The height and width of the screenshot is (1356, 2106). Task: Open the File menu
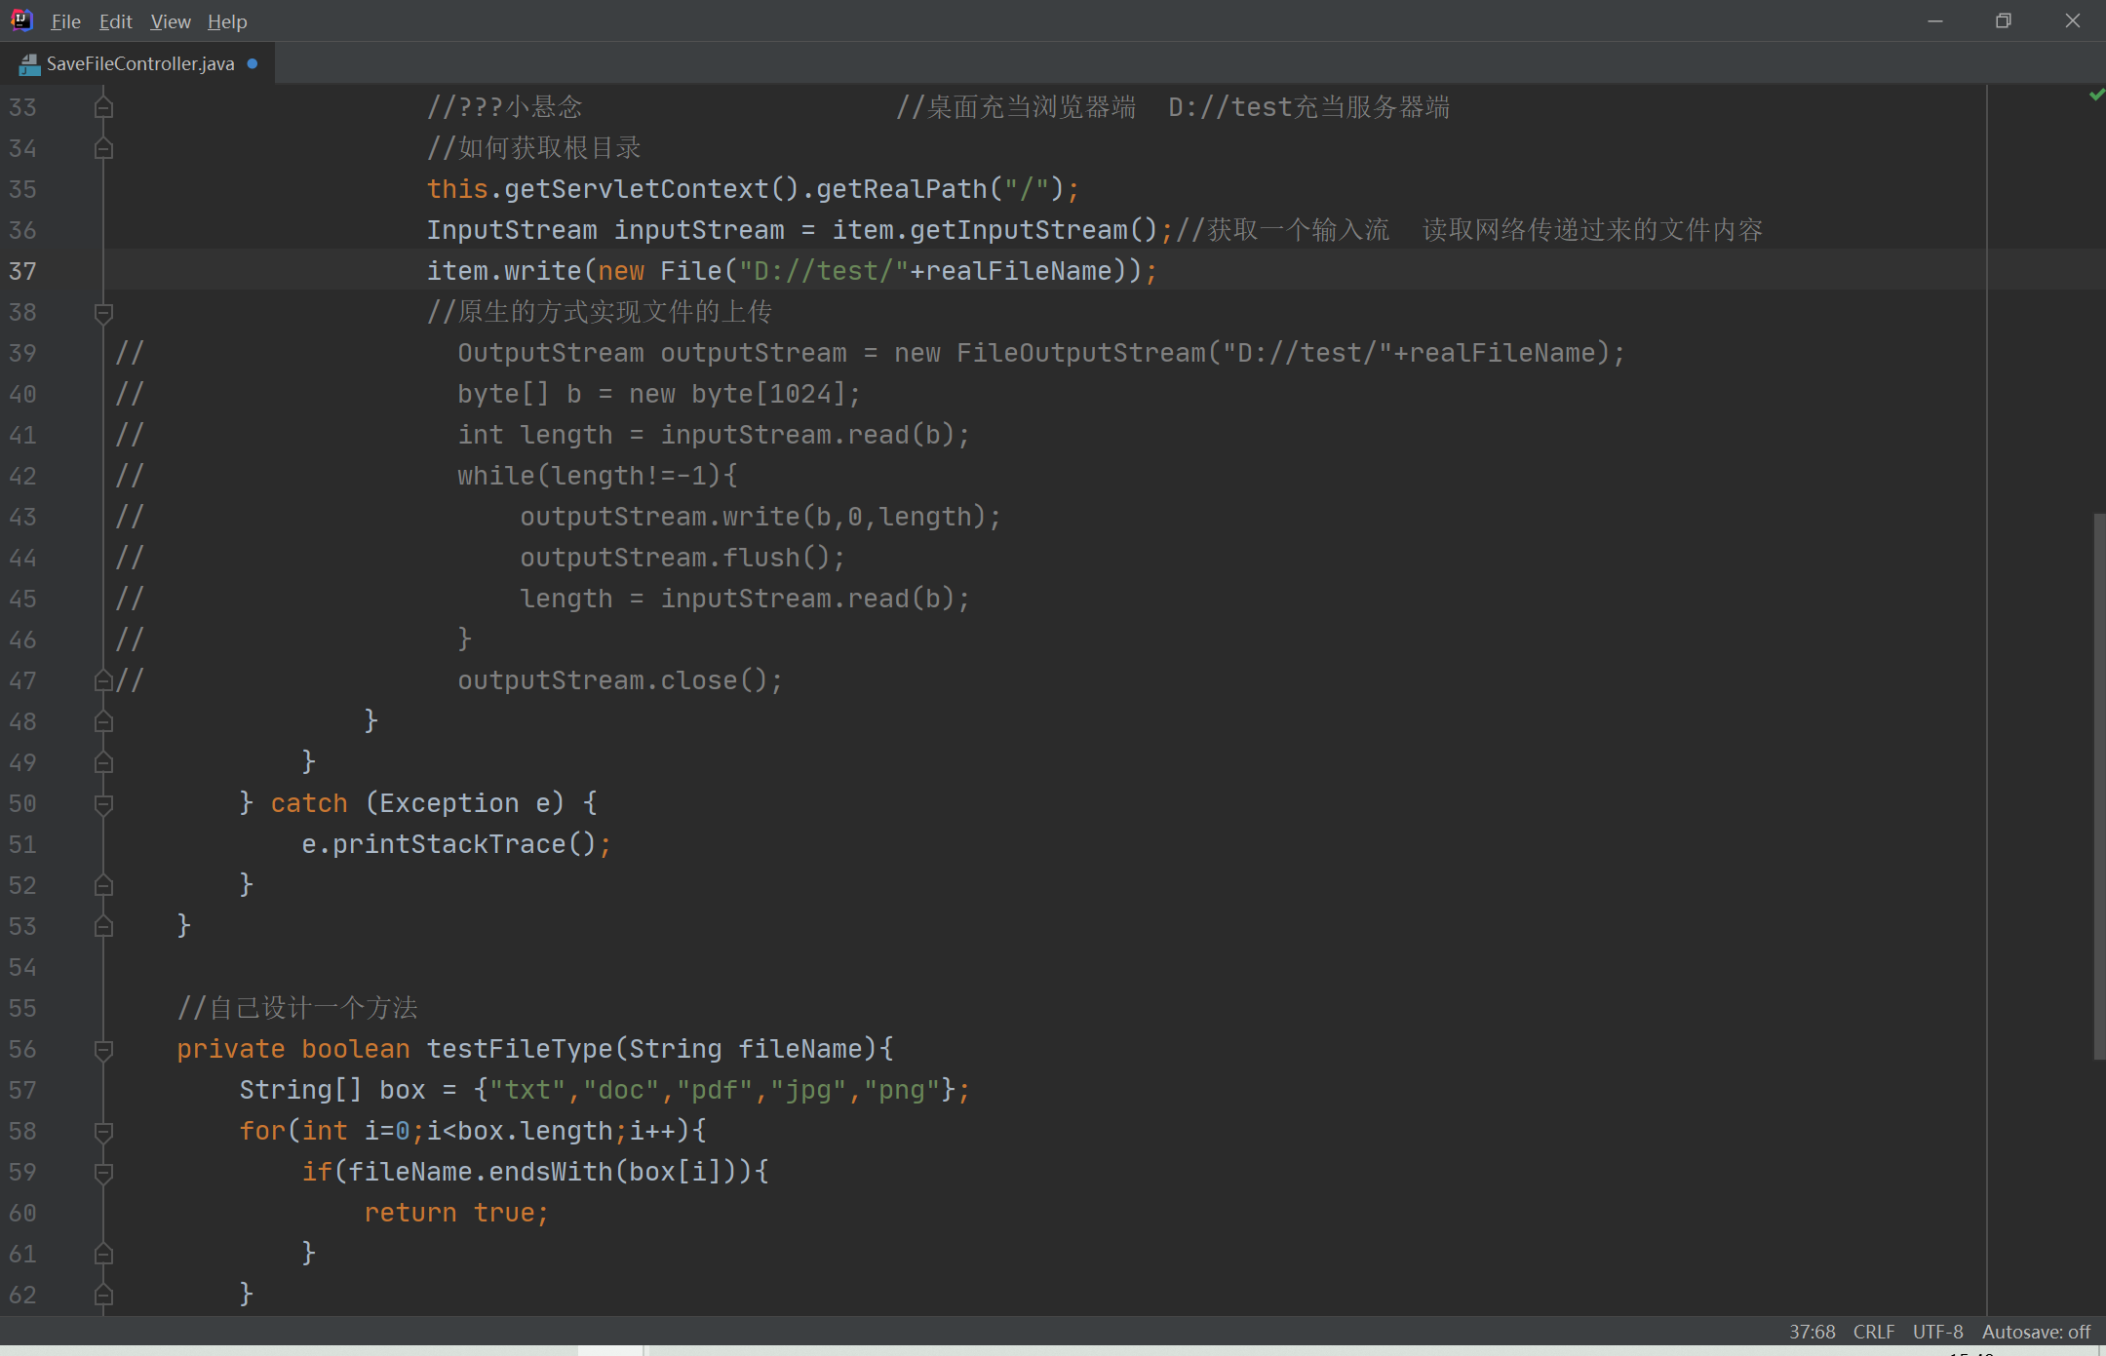(x=65, y=21)
